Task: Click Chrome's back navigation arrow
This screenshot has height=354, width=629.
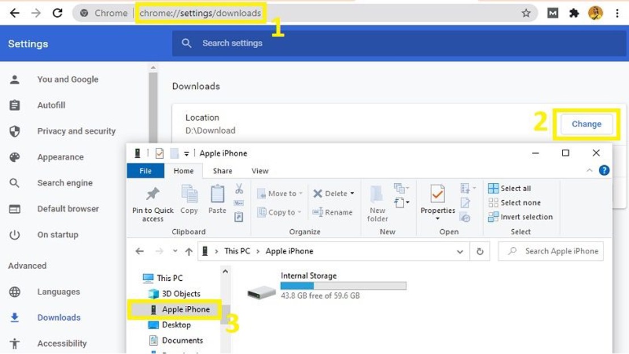Action: pyautogui.click(x=14, y=13)
